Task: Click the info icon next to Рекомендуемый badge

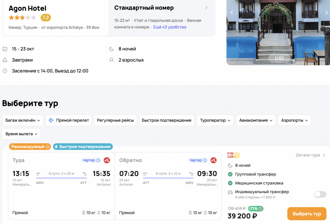Action: coord(48,147)
